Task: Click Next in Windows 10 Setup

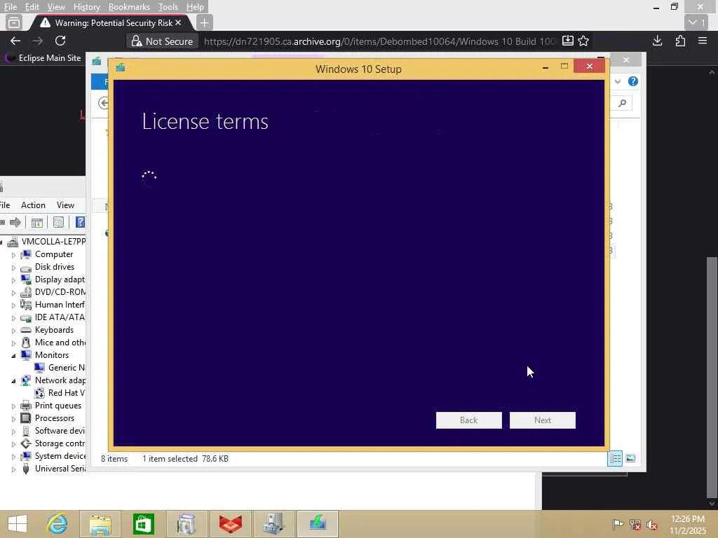Action: coord(542,420)
